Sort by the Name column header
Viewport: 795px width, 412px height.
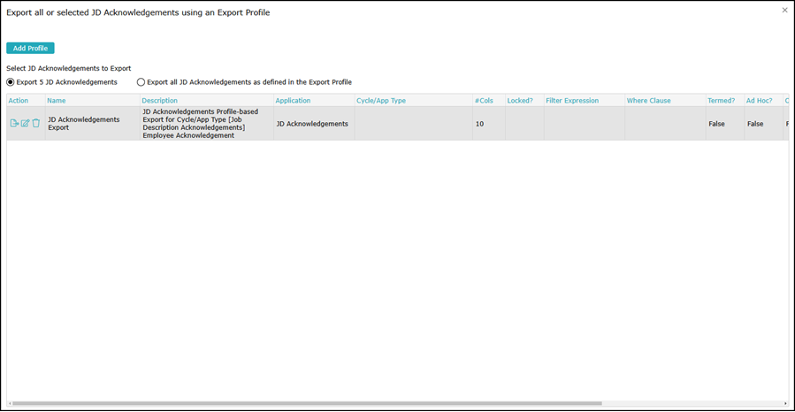click(57, 101)
